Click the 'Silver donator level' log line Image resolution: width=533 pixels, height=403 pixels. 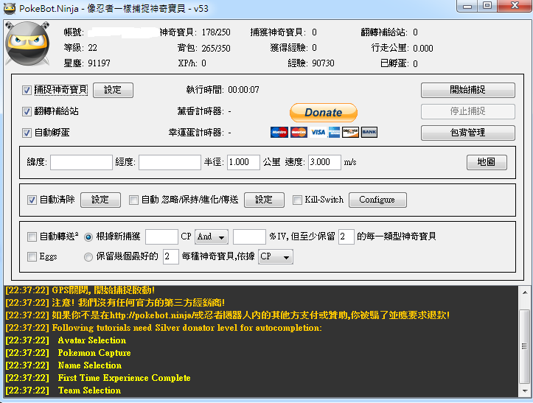tap(163, 328)
